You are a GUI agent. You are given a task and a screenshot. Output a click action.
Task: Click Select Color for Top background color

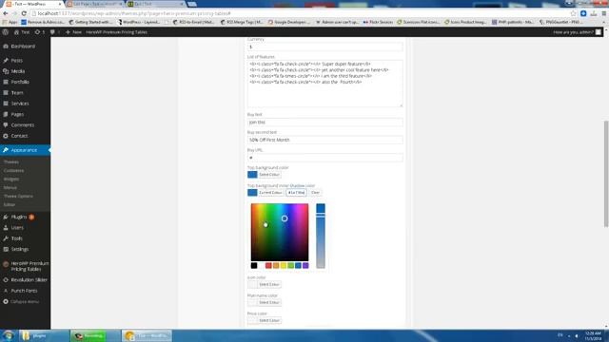click(269, 175)
